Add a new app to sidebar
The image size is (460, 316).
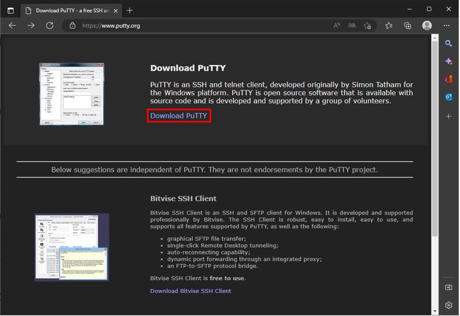[449, 116]
